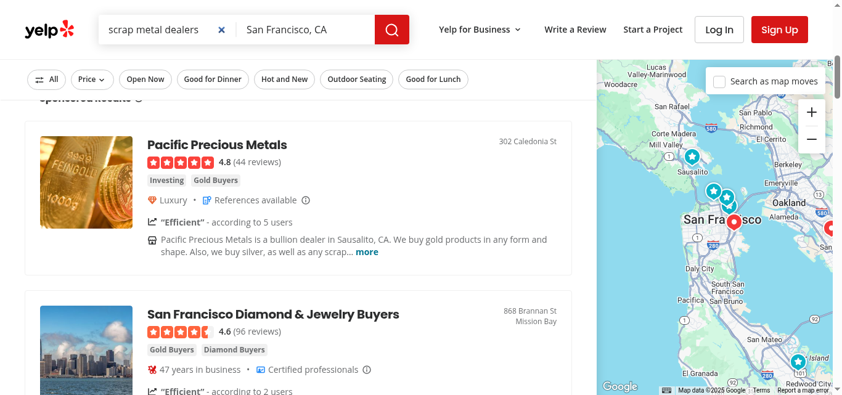Go to the Yelp home logo
The height and width of the screenshot is (395, 842).
coord(49,30)
